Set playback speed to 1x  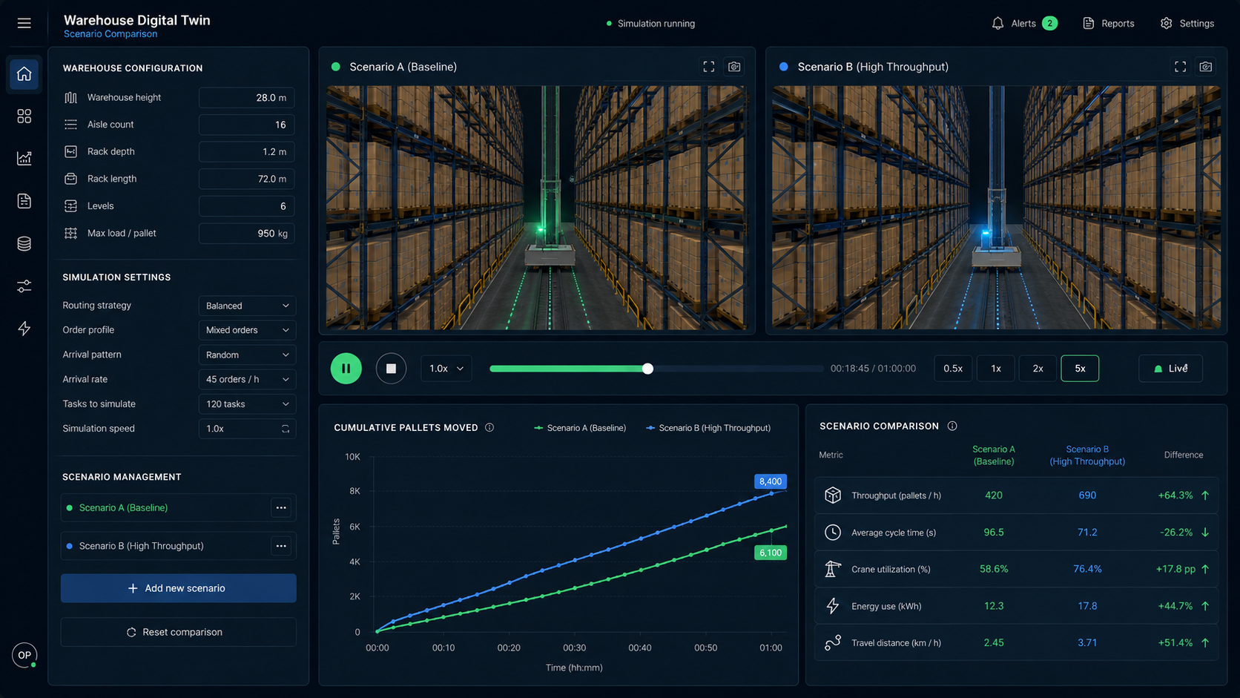coord(996,369)
